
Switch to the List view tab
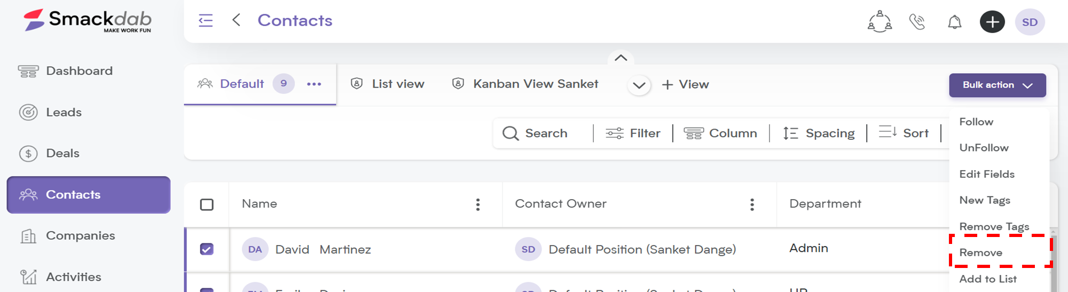tap(388, 84)
